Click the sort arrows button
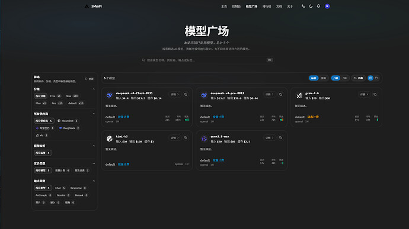Viewport: 409px width, 229px height. tap(359, 78)
